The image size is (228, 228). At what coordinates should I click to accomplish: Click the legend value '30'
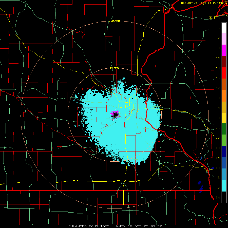click(218, 118)
